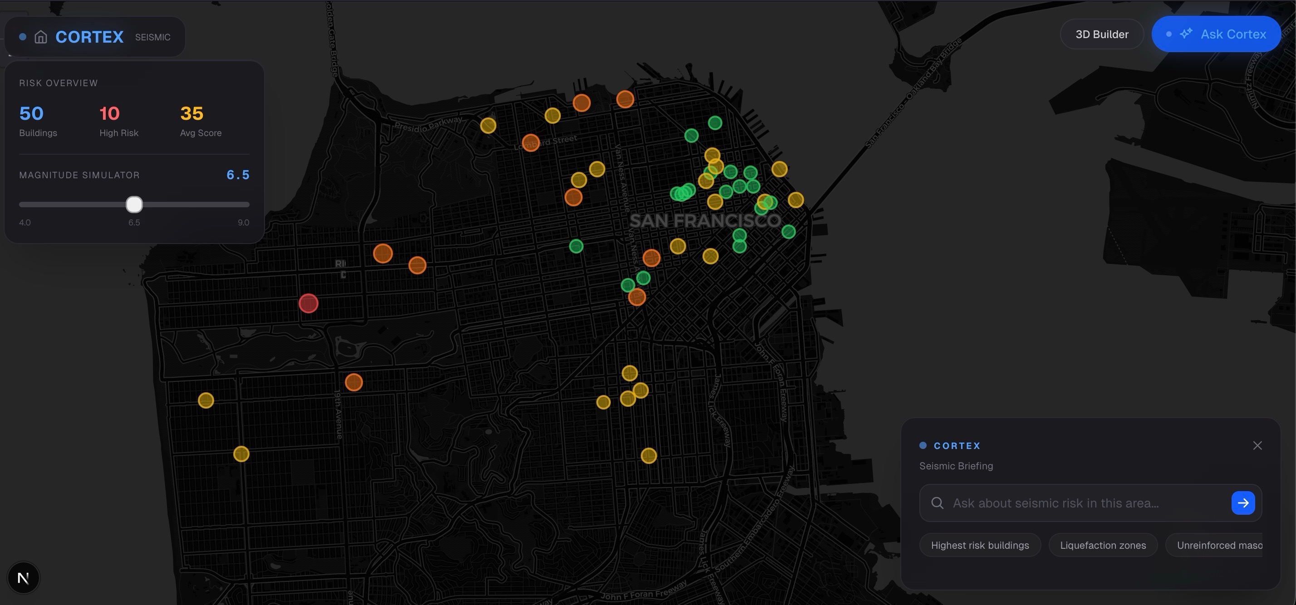
Task: Close the Seismic Briefing panel
Action: point(1257,445)
